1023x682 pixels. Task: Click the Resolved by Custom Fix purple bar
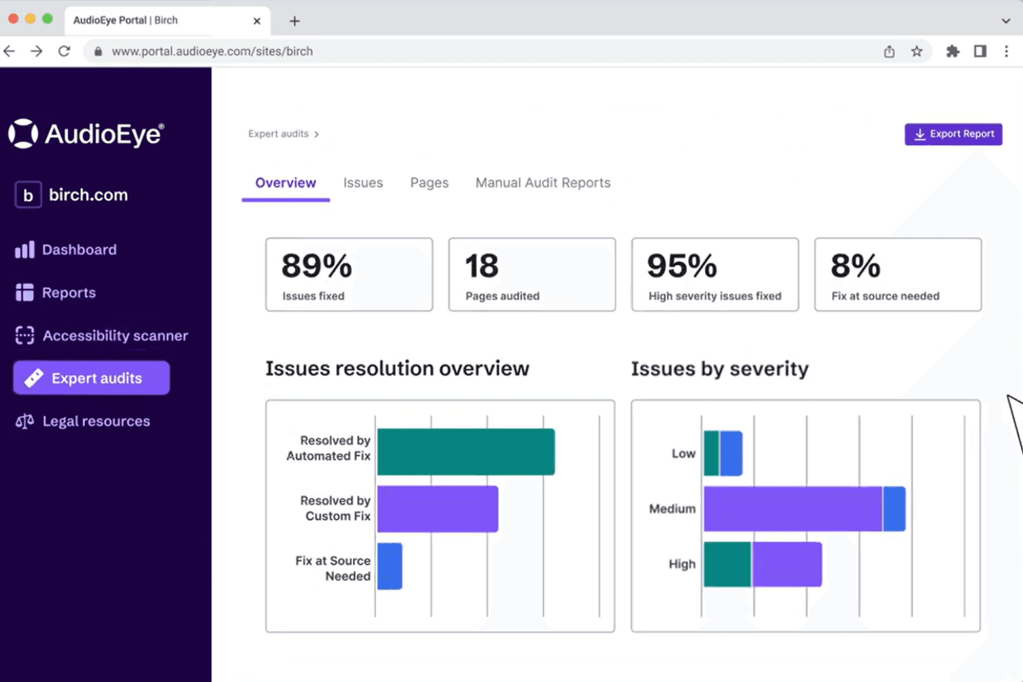click(438, 509)
